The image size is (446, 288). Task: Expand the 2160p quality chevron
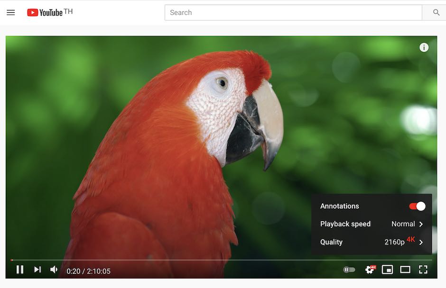[421, 242]
